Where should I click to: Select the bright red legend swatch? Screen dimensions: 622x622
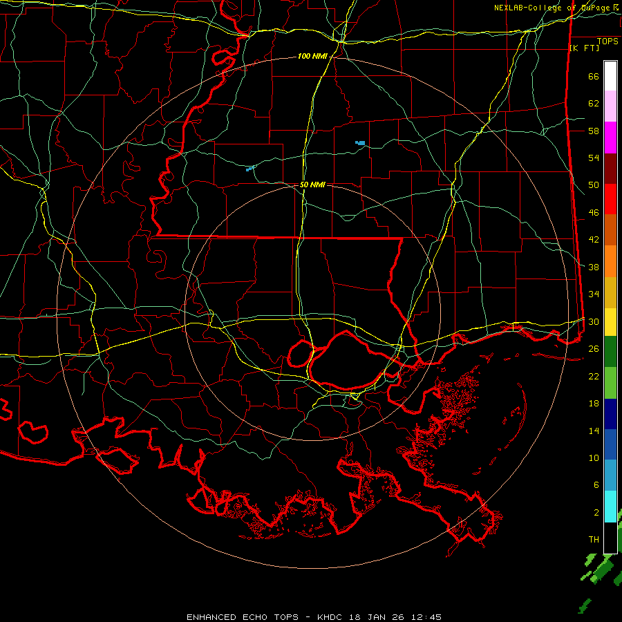coord(610,199)
